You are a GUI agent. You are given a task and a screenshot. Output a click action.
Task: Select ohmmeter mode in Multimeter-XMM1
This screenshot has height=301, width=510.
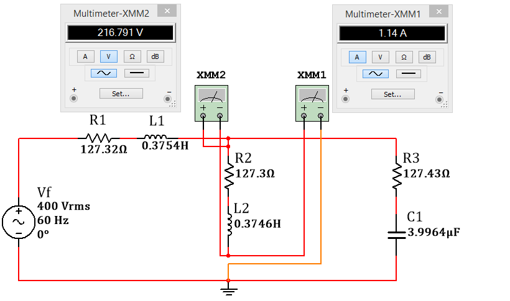coord(404,57)
